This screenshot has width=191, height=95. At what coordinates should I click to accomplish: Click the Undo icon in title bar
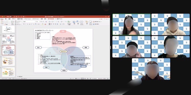(19, 17)
